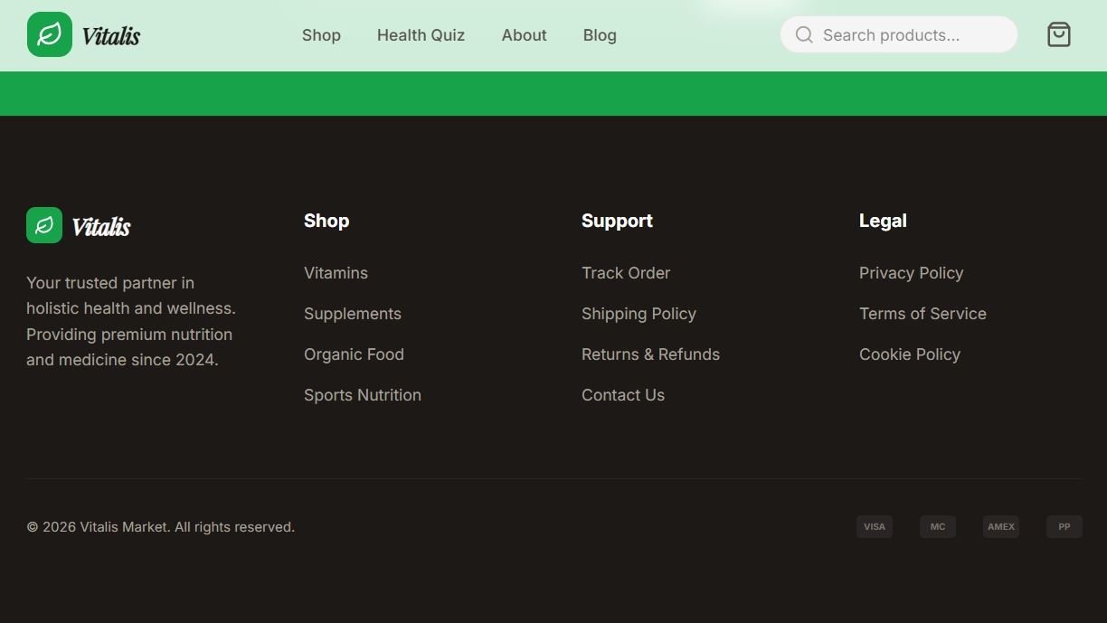Read the Privacy Policy
The height and width of the screenshot is (623, 1107).
[x=911, y=273]
